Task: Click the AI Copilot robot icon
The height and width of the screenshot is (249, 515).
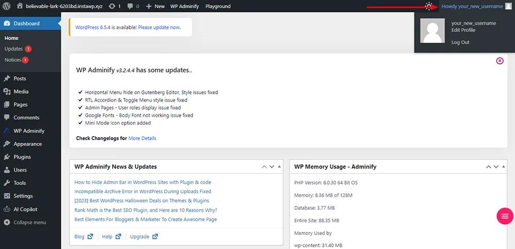Action: [x=7, y=209]
